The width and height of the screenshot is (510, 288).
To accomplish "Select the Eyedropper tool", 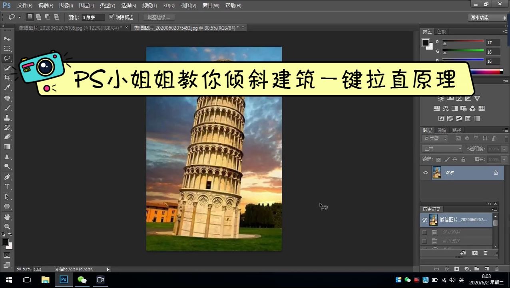I will click(7, 88).
